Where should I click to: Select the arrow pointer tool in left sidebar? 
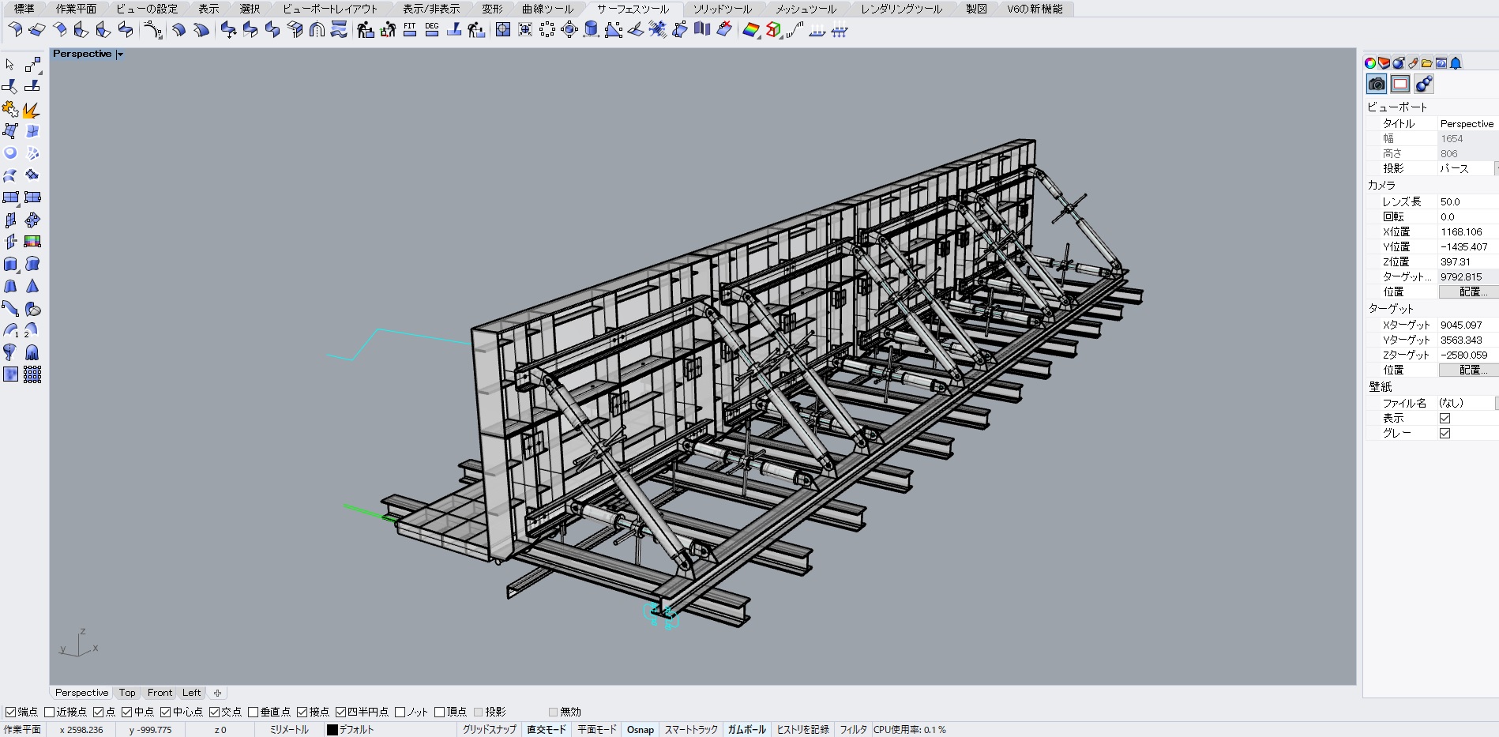click(x=10, y=65)
